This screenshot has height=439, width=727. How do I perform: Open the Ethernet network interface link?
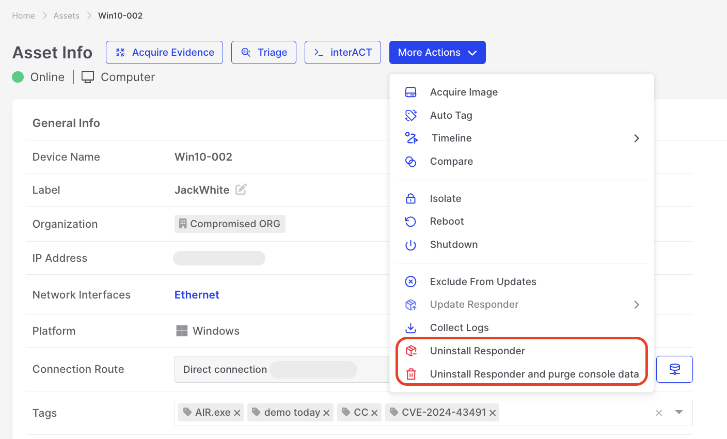click(197, 295)
